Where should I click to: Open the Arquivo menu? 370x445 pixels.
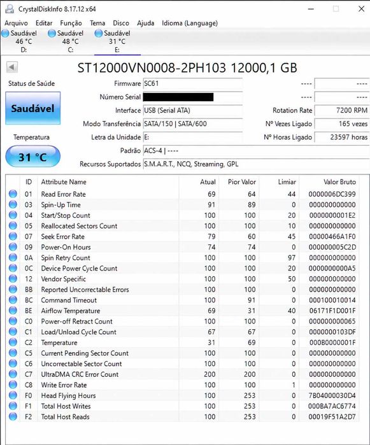[x=16, y=23]
